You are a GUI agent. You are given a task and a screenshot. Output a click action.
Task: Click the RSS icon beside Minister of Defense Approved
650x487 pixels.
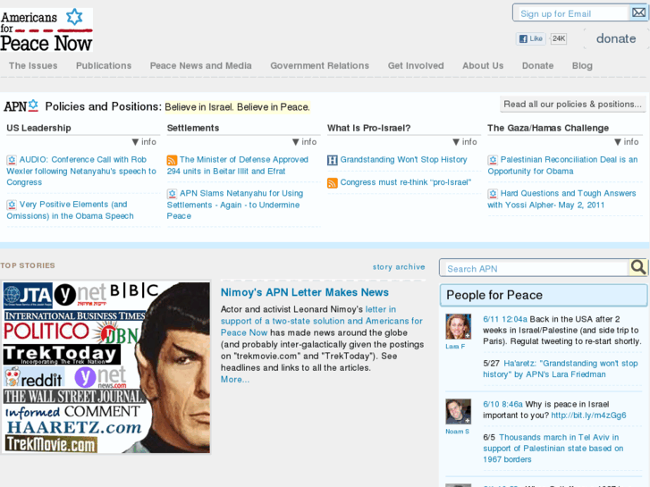tap(172, 160)
